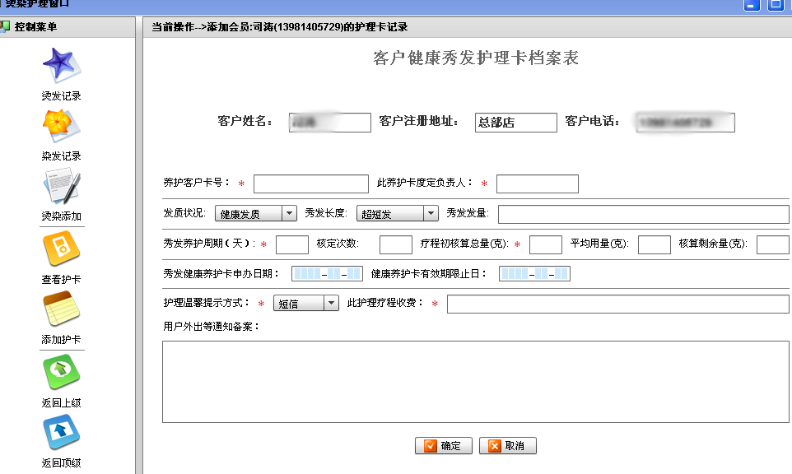Viewport: 792px width, 474px height.
Task: Expand the 护理温馨提示方式 dropdown arrow
Action: click(x=331, y=304)
